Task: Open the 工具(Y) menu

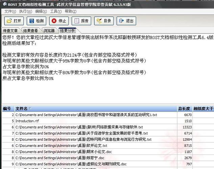Action: pos(56,11)
